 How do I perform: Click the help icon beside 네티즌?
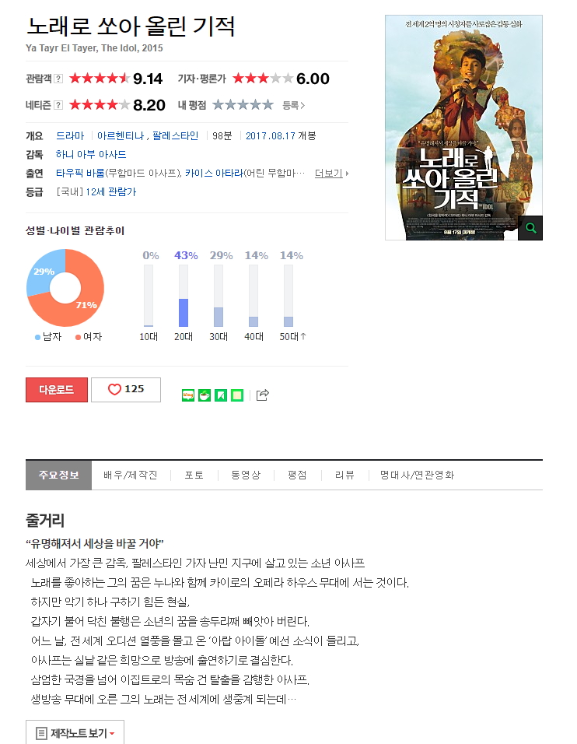pyautogui.click(x=58, y=105)
